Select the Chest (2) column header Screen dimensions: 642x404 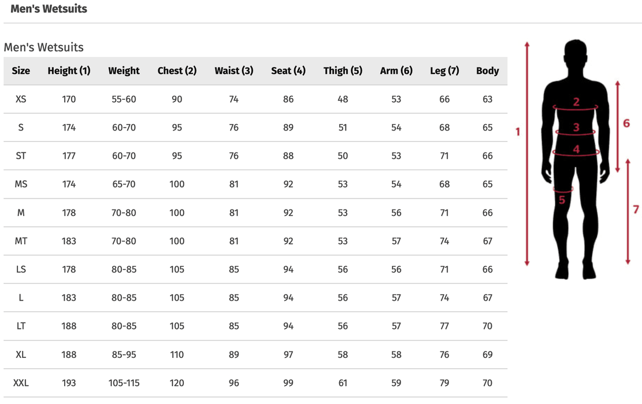click(177, 71)
